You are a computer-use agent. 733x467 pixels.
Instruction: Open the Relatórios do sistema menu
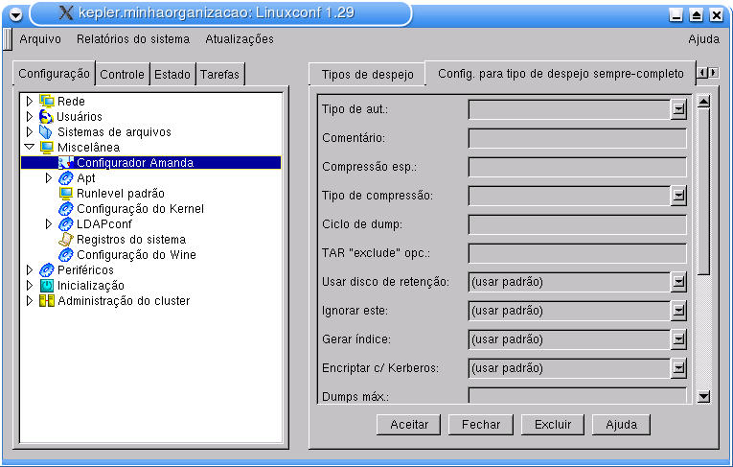click(x=133, y=39)
